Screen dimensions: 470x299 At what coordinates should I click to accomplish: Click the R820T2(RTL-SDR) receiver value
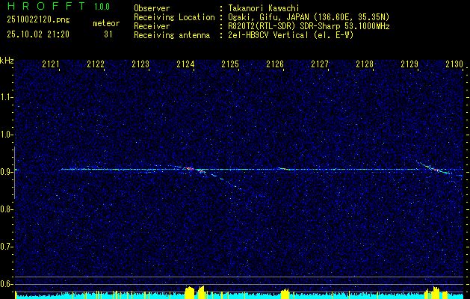pos(309,26)
